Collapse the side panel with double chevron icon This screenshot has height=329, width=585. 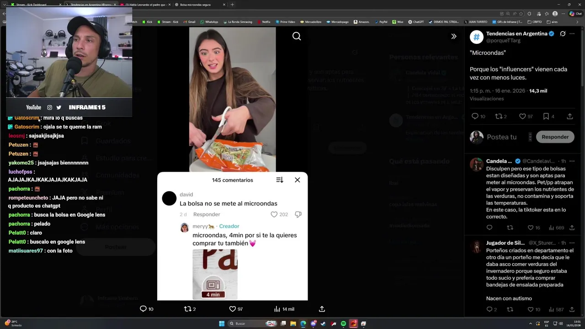pyautogui.click(x=453, y=36)
